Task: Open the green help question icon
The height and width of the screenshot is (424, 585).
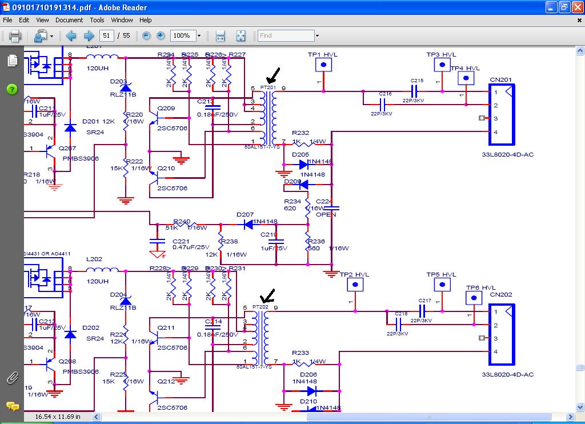Action: (x=12, y=89)
